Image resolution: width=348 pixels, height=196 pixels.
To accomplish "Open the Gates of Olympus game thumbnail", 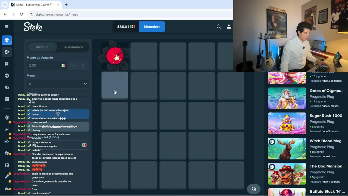I will [287, 98].
